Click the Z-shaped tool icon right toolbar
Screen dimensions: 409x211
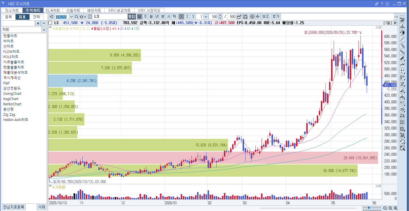pyautogui.click(x=402, y=84)
